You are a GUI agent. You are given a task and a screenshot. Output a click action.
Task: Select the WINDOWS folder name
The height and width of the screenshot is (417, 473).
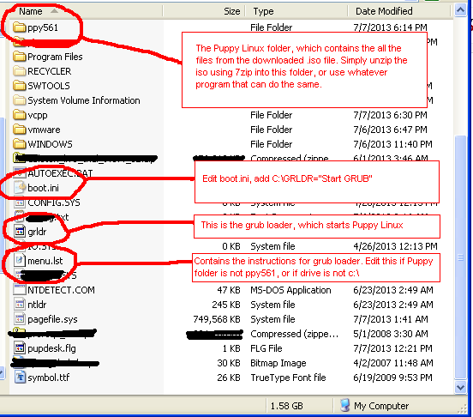pyautogui.click(x=50, y=144)
